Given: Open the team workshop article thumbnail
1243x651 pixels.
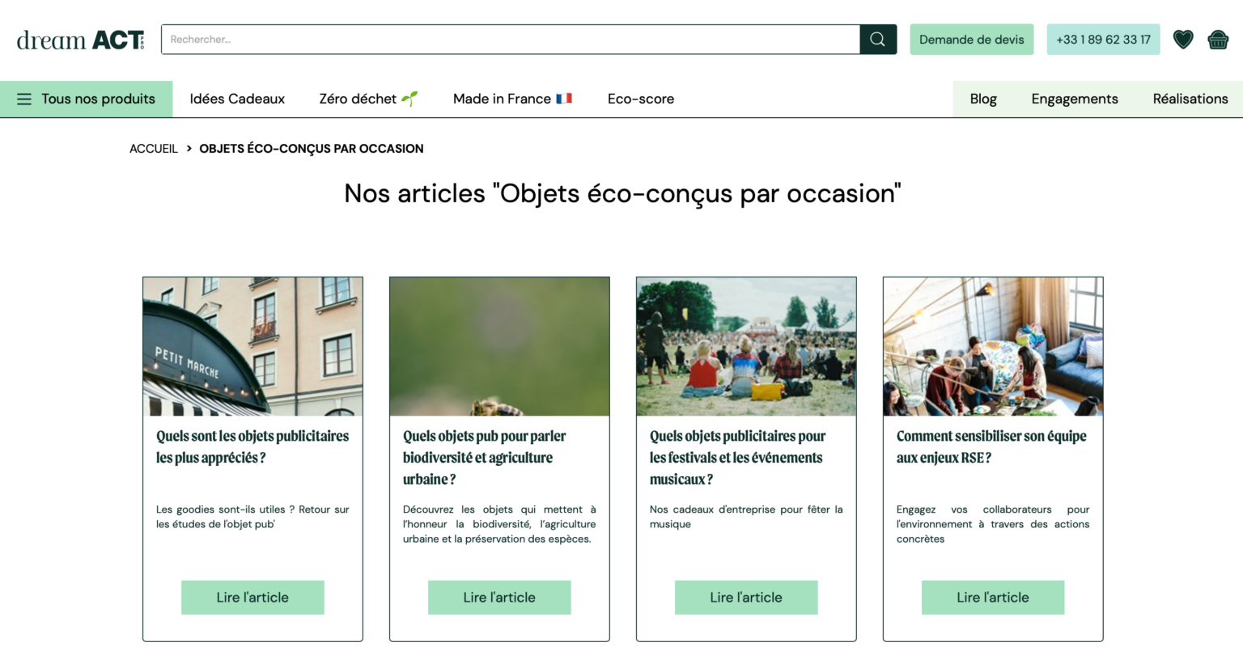Looking at the screenshot, I should pyautogui.click(x=993, y=347).
